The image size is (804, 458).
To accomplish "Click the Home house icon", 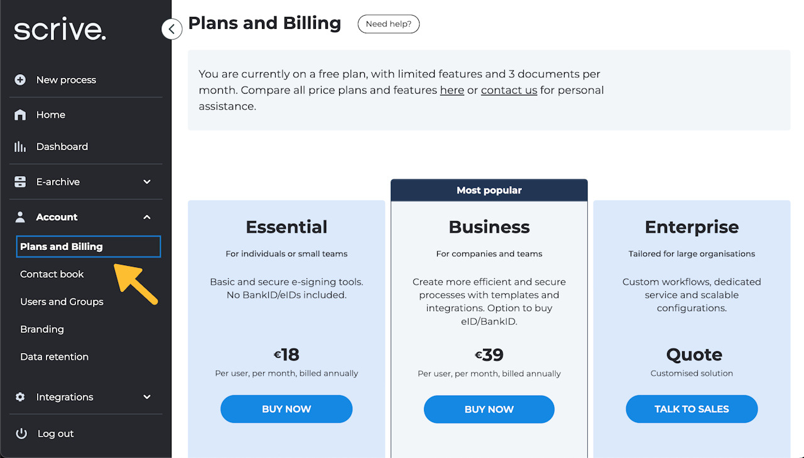I will 20,115.
